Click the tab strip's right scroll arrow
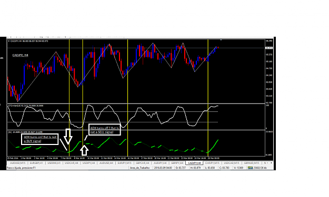 tap(271, 163)
